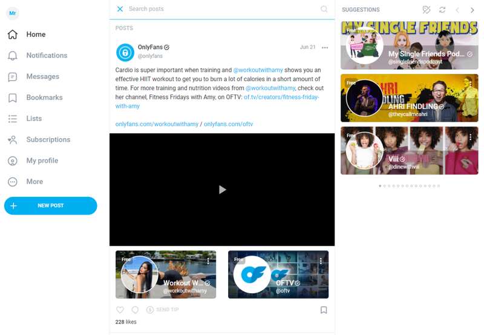484x335 pixels.
Task: Click the verified badge next to OnlyFans
Action: [x=167, y=47]
